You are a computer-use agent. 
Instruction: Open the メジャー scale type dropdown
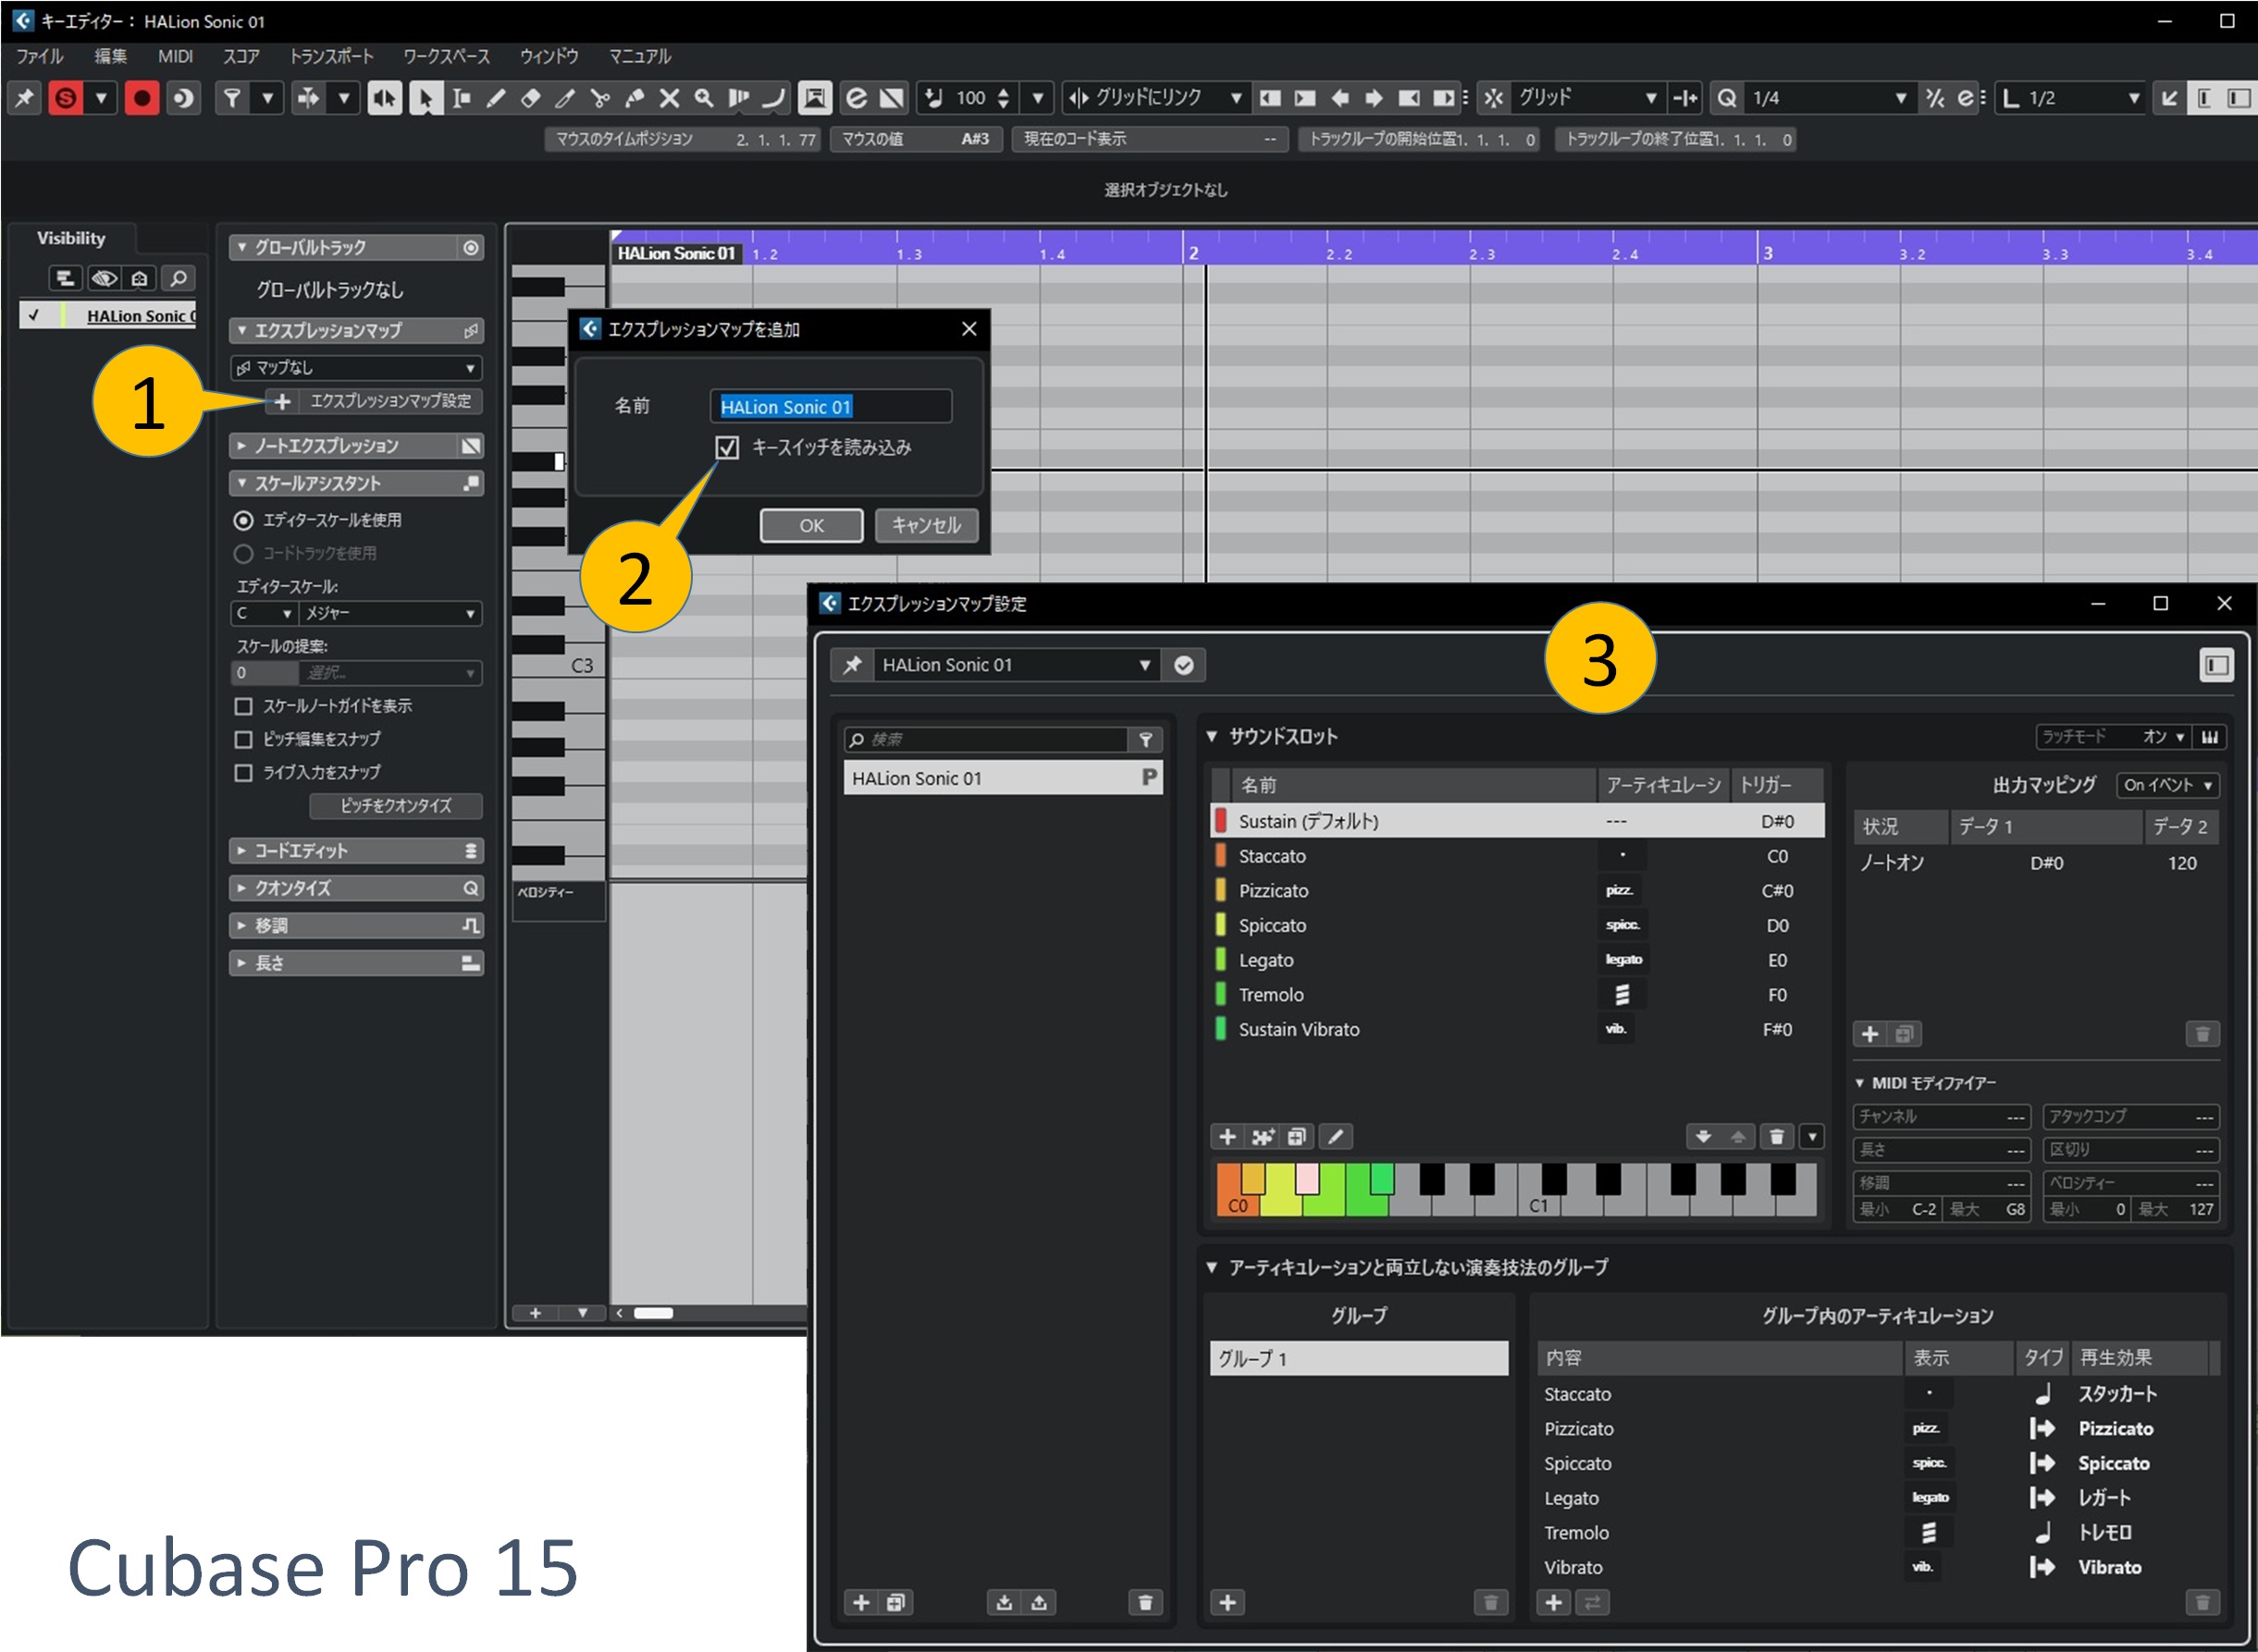point(390,613)
